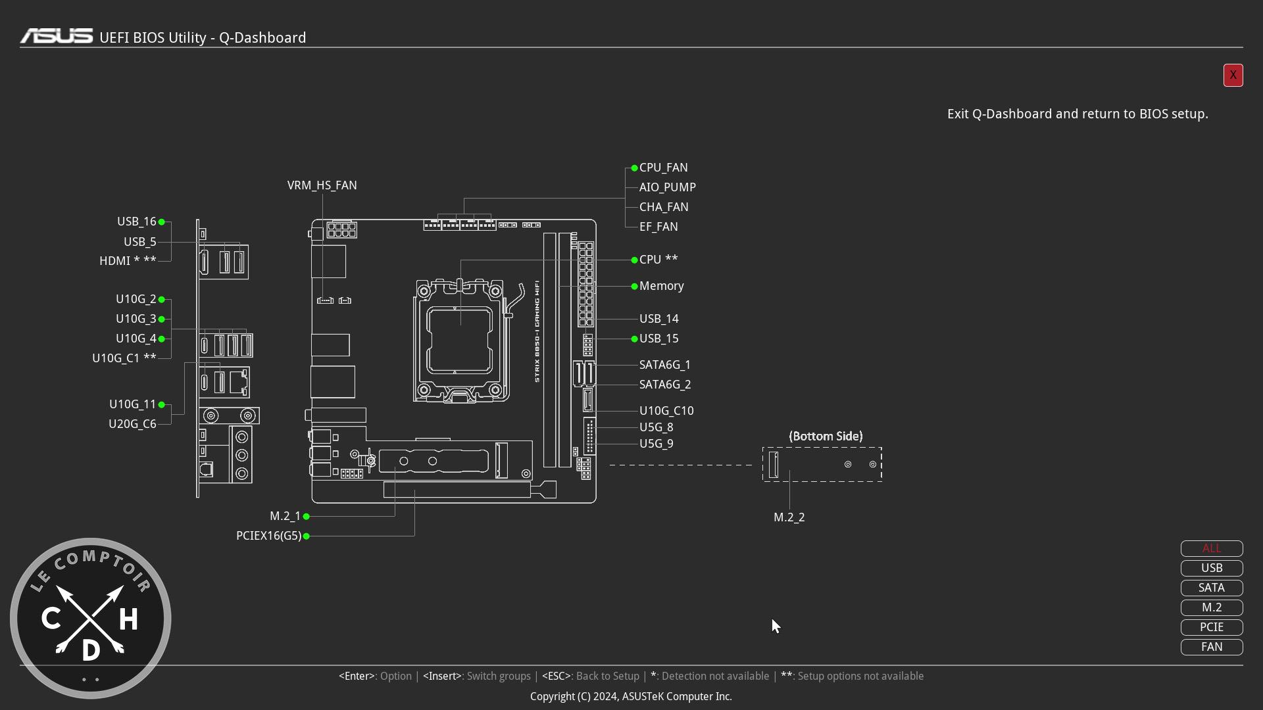
Task: Select the ALL filter group
Action: (1211, 548)
